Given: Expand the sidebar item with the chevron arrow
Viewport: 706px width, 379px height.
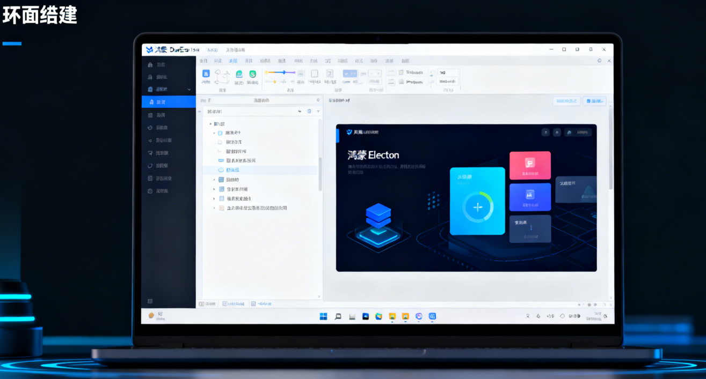Looking at the screenshot, I should pos(169,89).
